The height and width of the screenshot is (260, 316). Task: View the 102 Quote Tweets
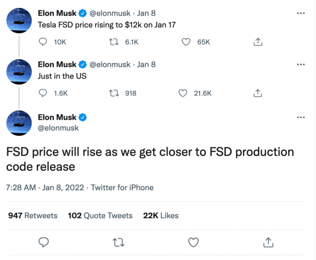(100, 215)
